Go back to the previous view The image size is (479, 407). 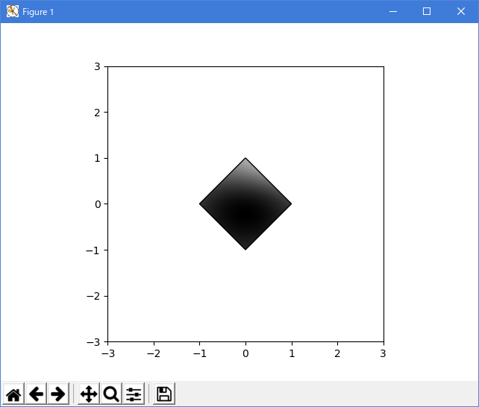pyautogui.click(x=36, y=394)
